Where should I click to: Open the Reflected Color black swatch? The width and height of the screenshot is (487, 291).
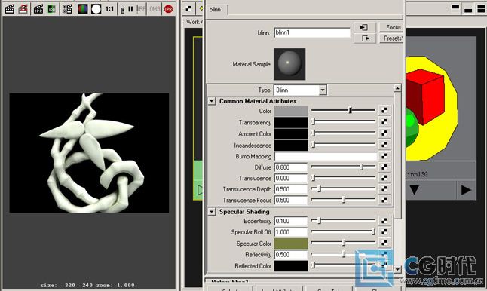(291, 266)
